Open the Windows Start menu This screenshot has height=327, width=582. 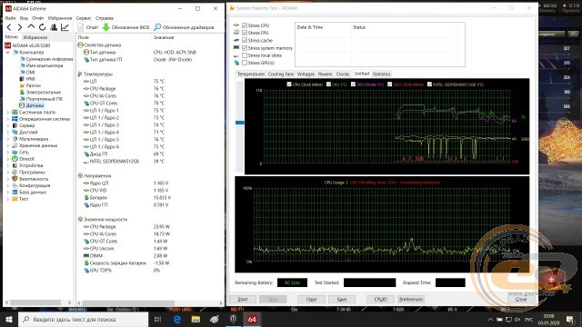pyautogui.click(x=9, y=319)
